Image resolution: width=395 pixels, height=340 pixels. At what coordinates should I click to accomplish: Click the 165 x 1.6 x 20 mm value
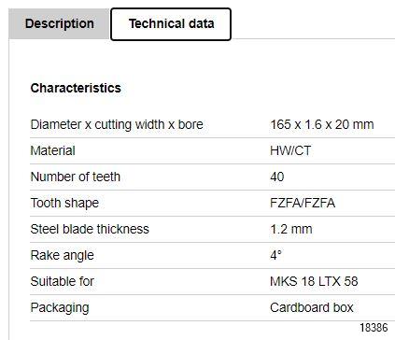pos(322,125)
